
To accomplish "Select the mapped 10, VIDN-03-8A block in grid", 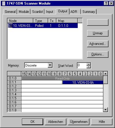I will [x=83, y=82].
